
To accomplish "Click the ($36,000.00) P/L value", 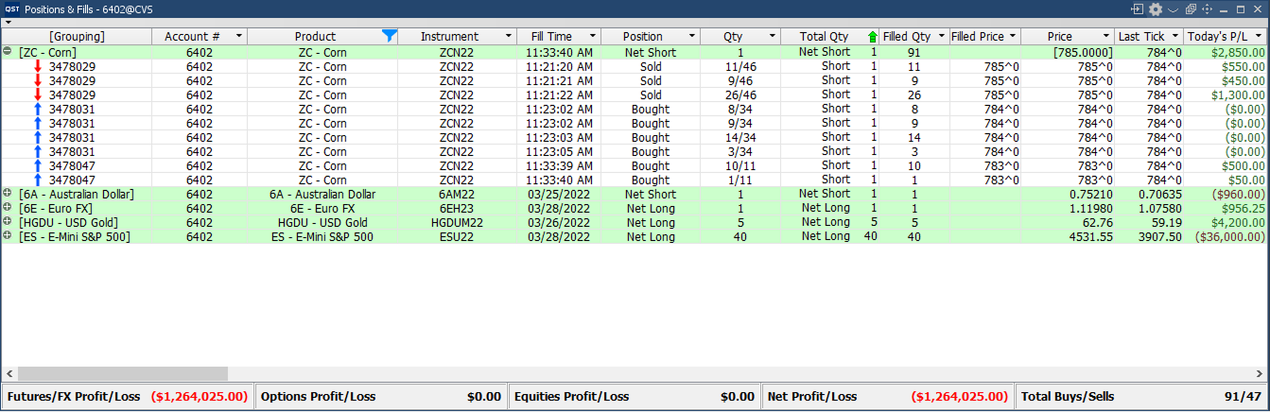I will [x=1229, y=236].
